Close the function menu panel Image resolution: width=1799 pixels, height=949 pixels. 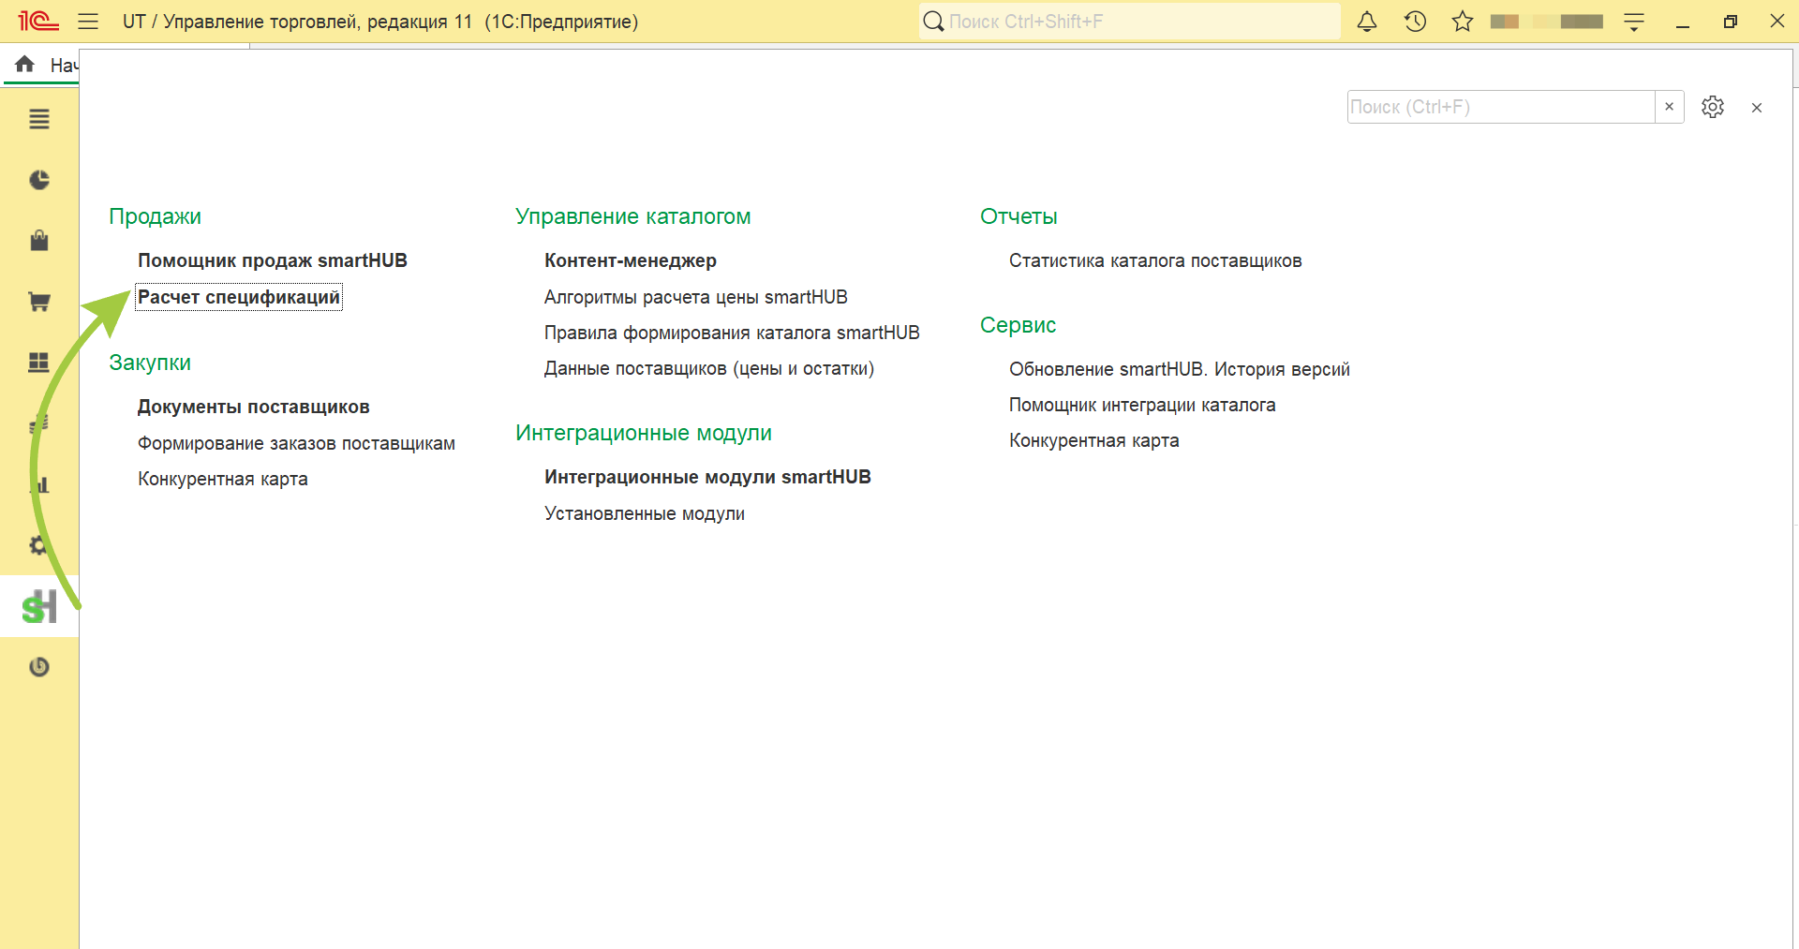point(1757,108)
